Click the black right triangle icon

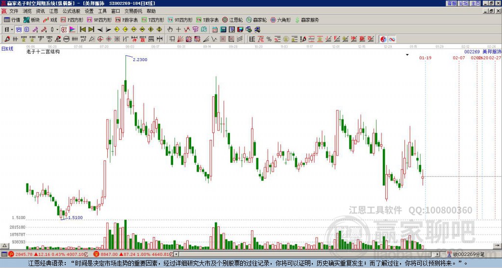108,30
